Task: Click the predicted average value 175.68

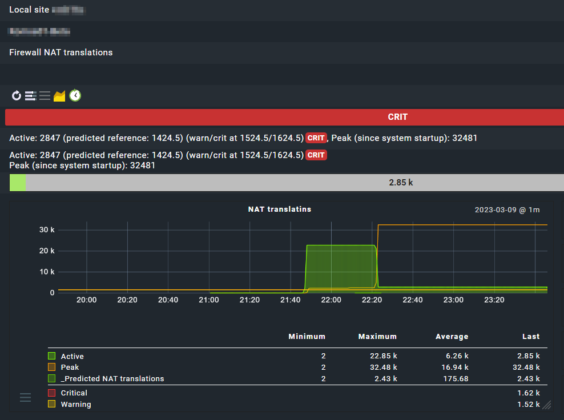Action: pyautogui.click(x=456, y=379)
